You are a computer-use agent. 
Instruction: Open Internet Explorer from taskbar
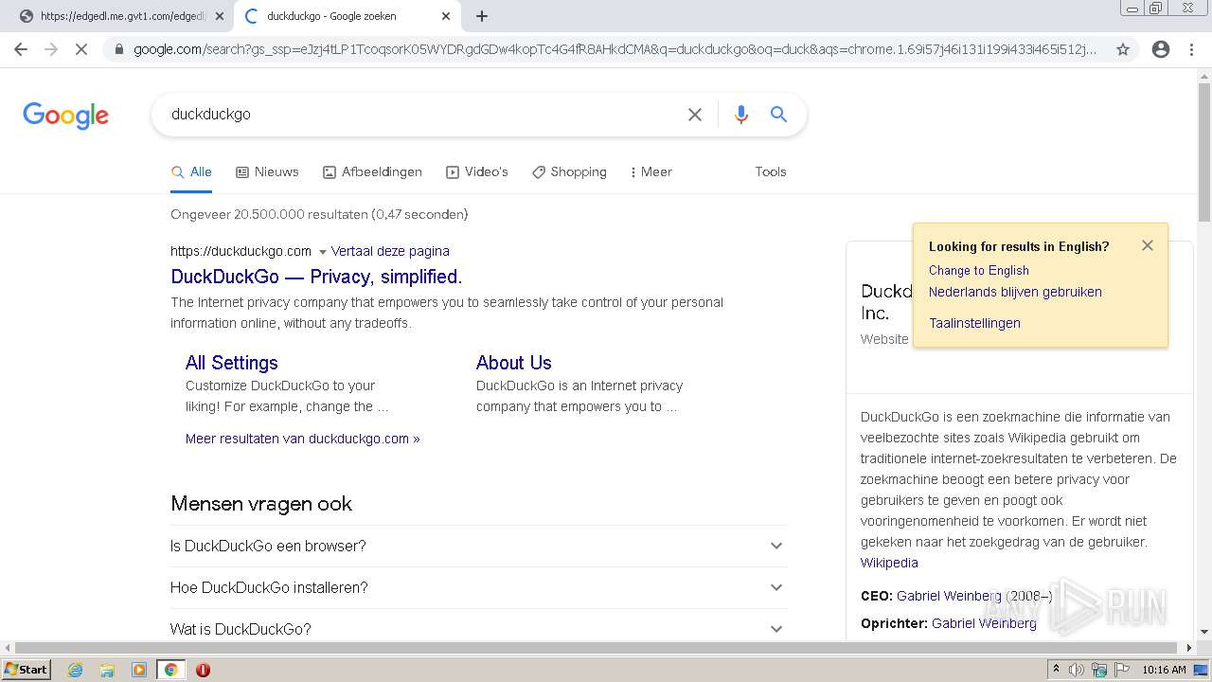75,670
